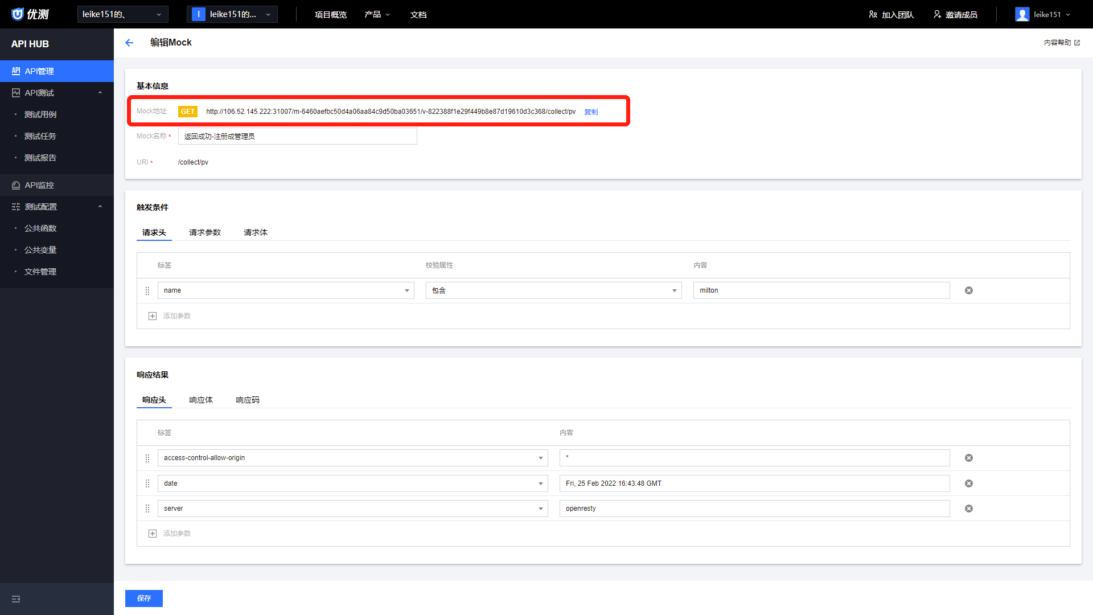Open 内容帮助 link
Viewport: 1093px width, 615px height.
[x=1058, y=43]
